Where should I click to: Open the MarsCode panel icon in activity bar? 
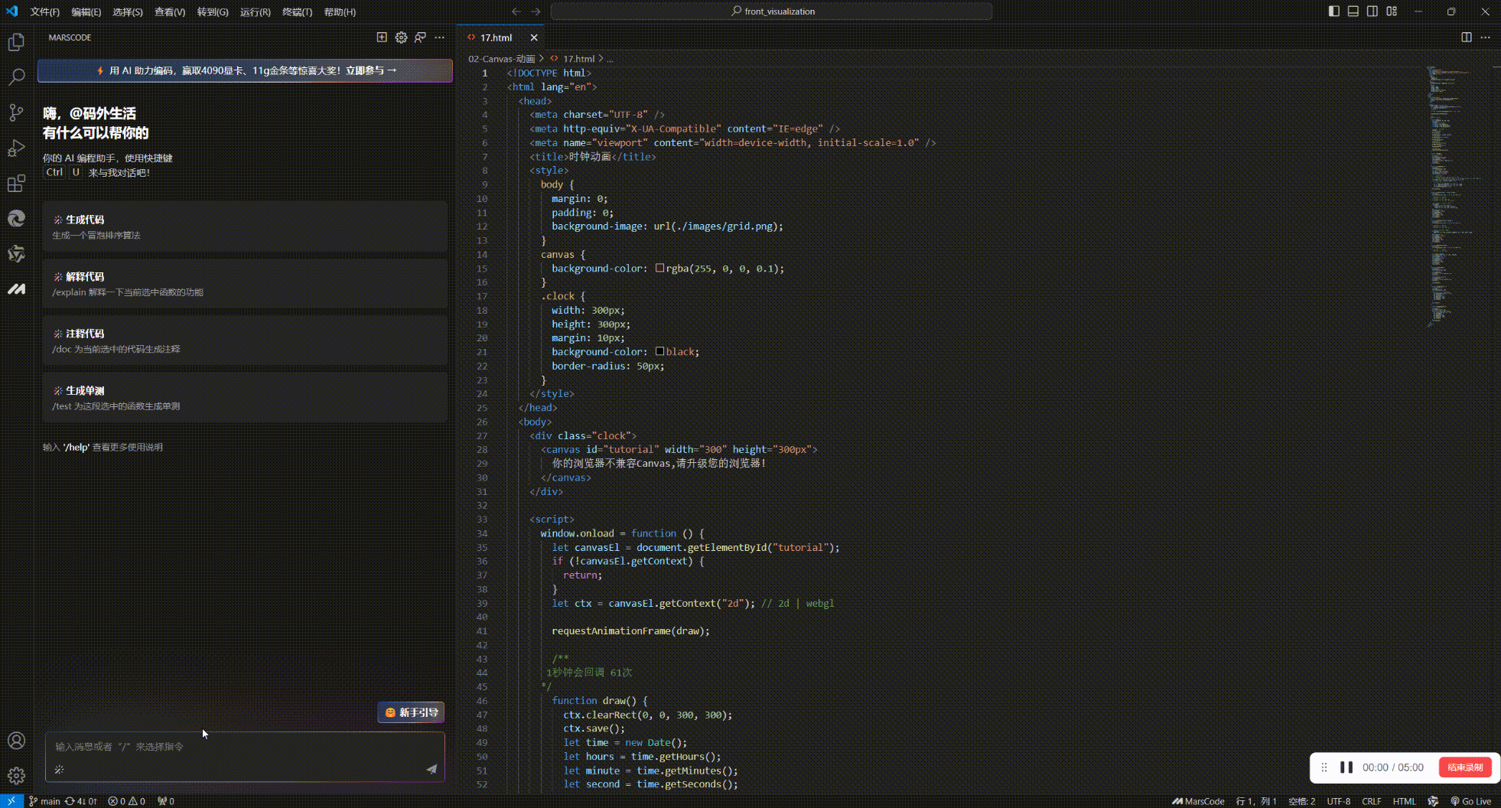16,289
